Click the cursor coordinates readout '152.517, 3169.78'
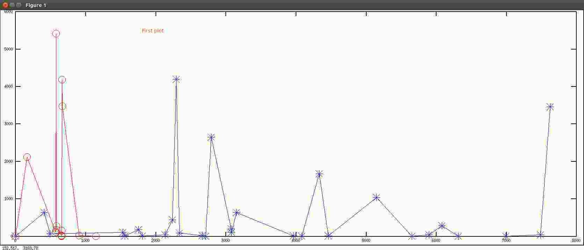 20,248
